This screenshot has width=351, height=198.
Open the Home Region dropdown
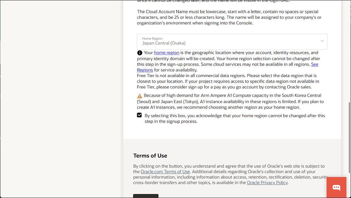tap(232, 42)
